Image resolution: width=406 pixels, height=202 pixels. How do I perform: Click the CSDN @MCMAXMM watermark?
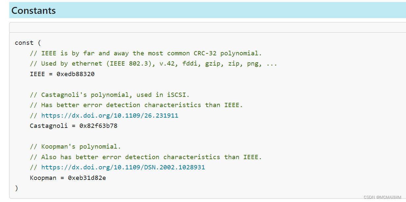(x=382, y=197)
